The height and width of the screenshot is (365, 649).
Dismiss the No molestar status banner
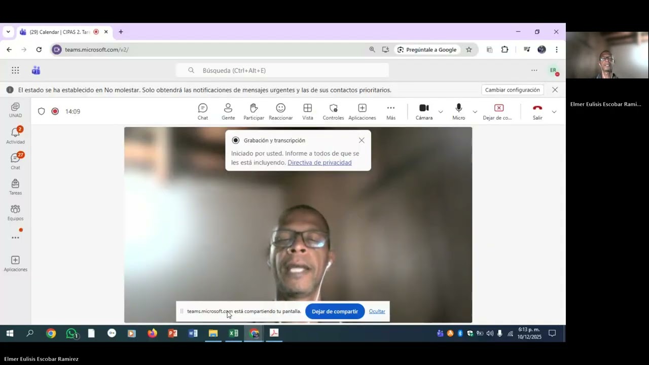555,90
